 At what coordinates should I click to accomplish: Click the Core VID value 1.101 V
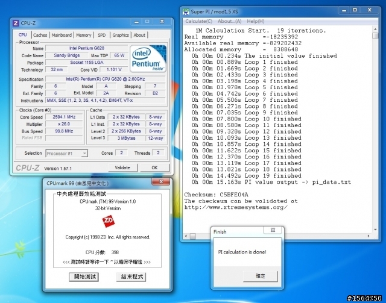click(x=114, y=70)
